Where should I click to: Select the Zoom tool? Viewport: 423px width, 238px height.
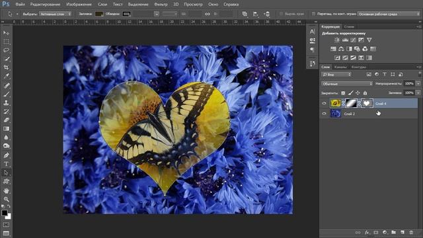pos(6,199)
